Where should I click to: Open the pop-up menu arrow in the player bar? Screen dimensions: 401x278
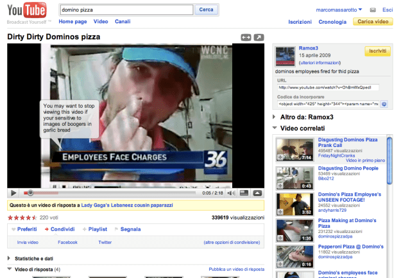(257, 192)
